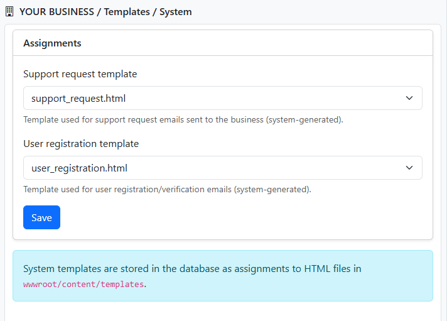Click the Save button
Viewport: 447px width, 321px height.
coord(41,217)
